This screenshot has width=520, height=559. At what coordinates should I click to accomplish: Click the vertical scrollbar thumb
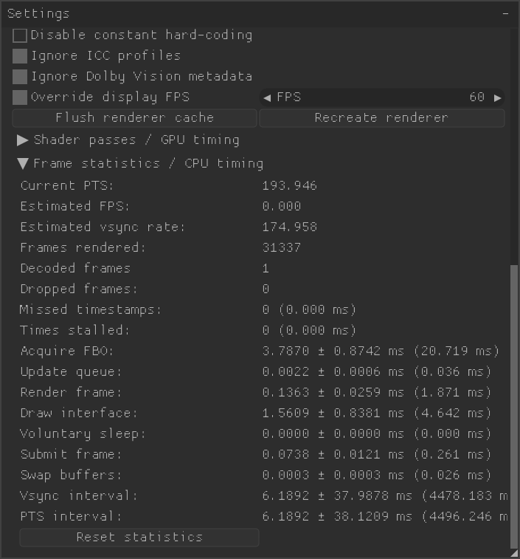coord(514,406)
